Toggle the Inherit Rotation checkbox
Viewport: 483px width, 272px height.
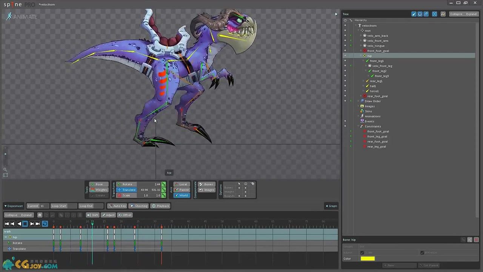click(x=422, y=252)
